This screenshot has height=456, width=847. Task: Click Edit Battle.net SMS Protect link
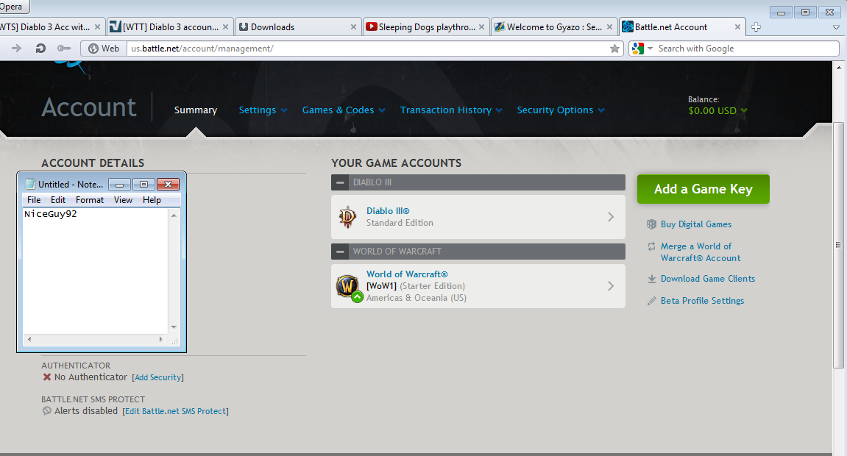point(176,411)
